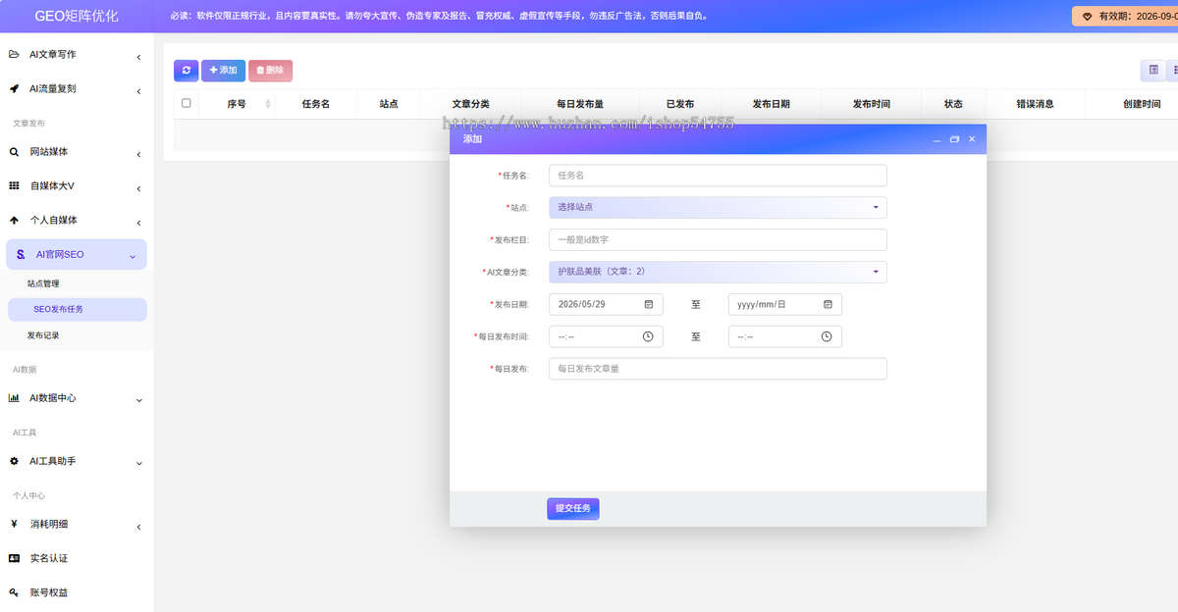Collapse the AI官网SEO menu chevron
1178x612 pixels.
[133, 257]
